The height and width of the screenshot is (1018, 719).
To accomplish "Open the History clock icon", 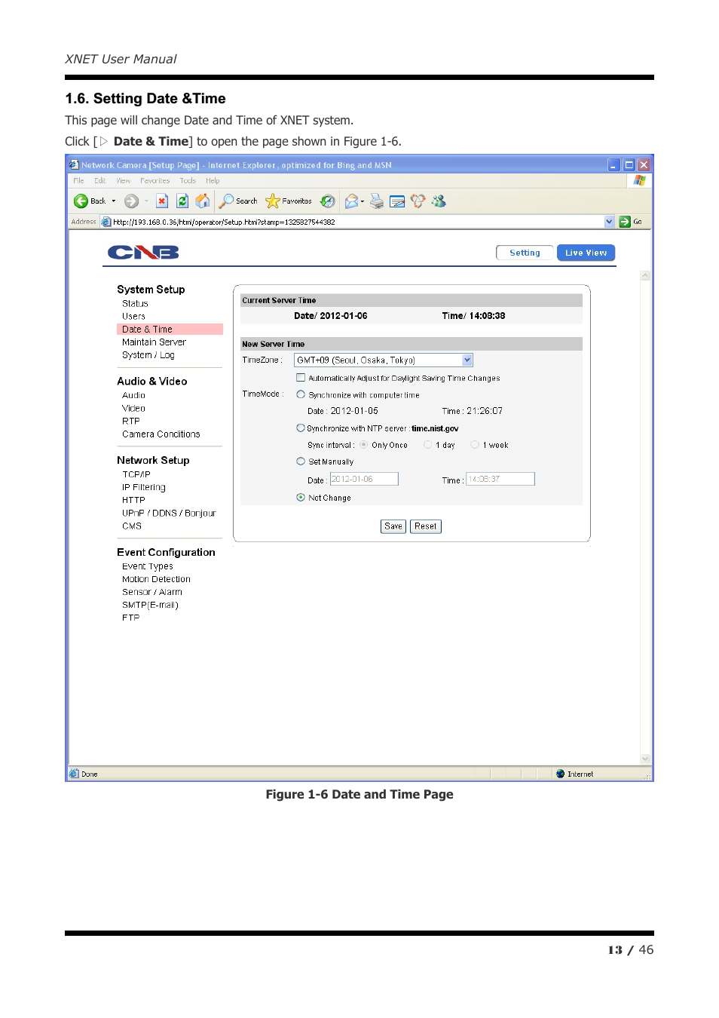I will (327, 201).
